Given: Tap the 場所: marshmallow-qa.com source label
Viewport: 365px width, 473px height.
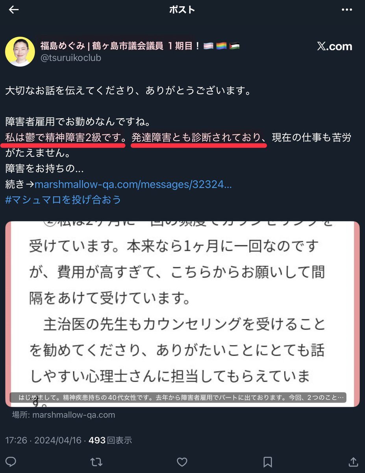Looking at the screenshot, I should 63,415.
